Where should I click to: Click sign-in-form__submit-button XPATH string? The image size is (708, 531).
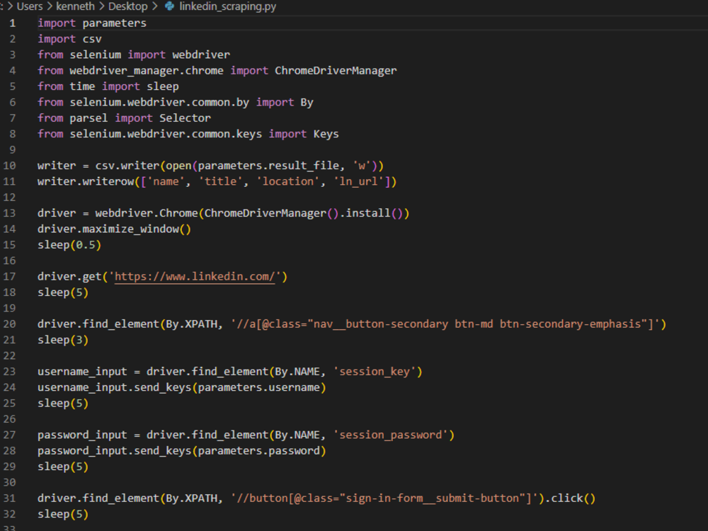(384, 498)
